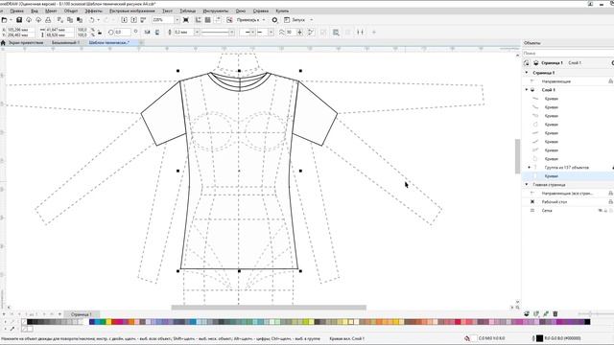Click the Undo arrow icon
614x345 pixels.
(92, 19)
